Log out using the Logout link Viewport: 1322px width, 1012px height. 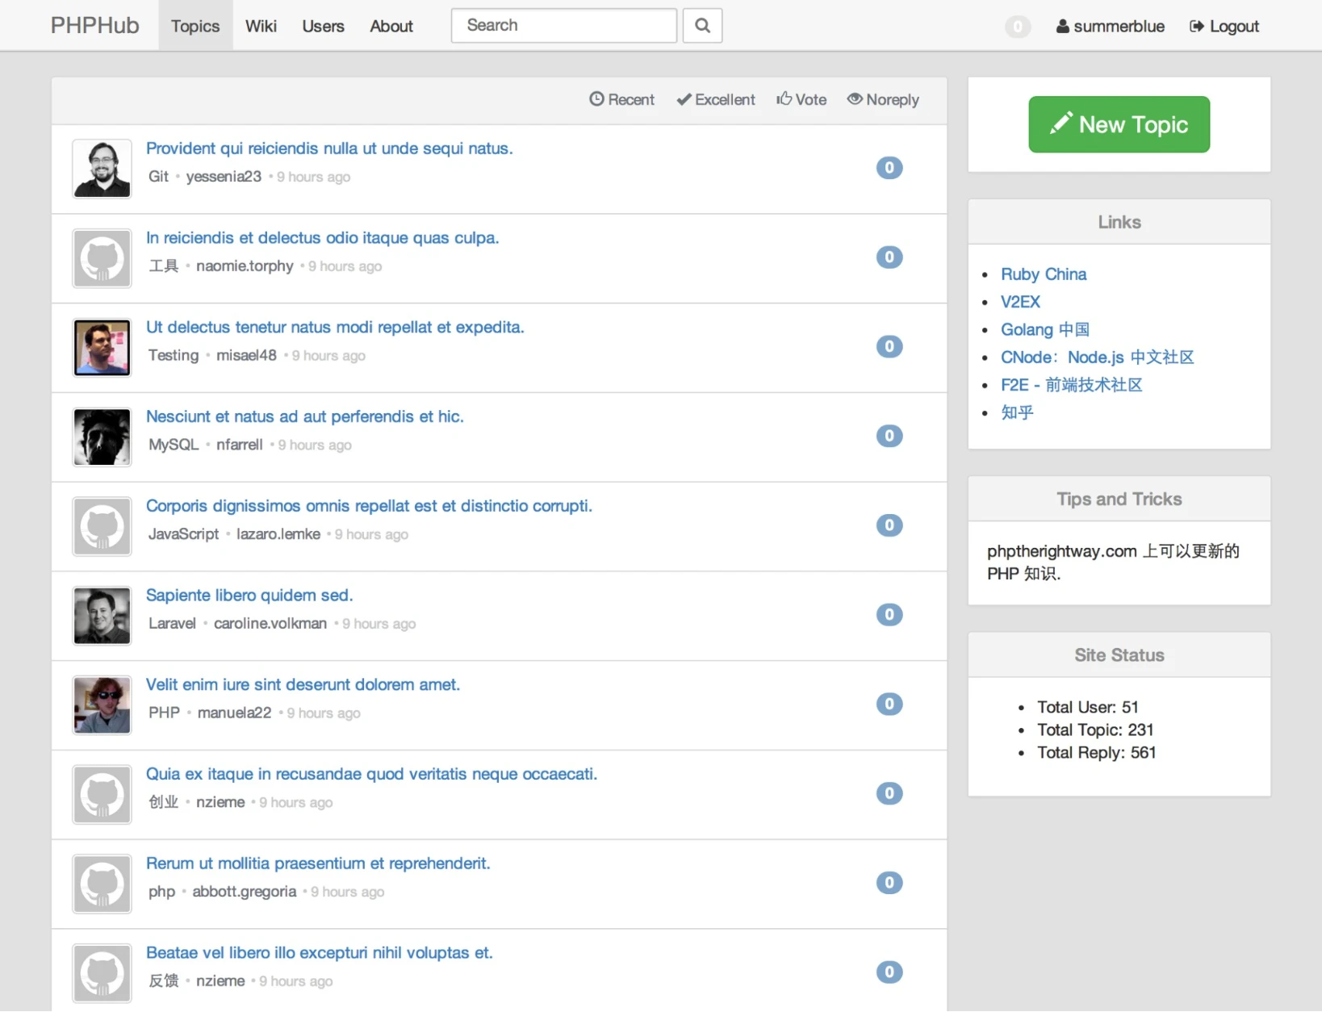click(1224, 27)
